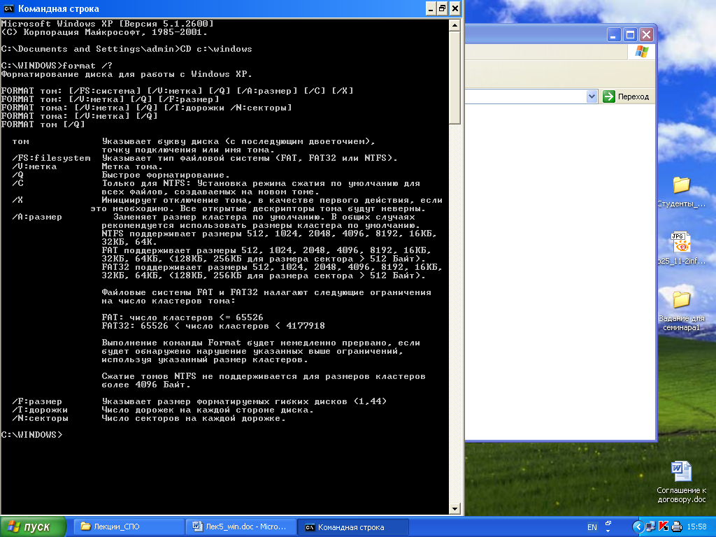Image resolution: width=716 pixels, height=537 pixels.
Task: Minimize the command prompt window
Action: [x=431, y=8]
